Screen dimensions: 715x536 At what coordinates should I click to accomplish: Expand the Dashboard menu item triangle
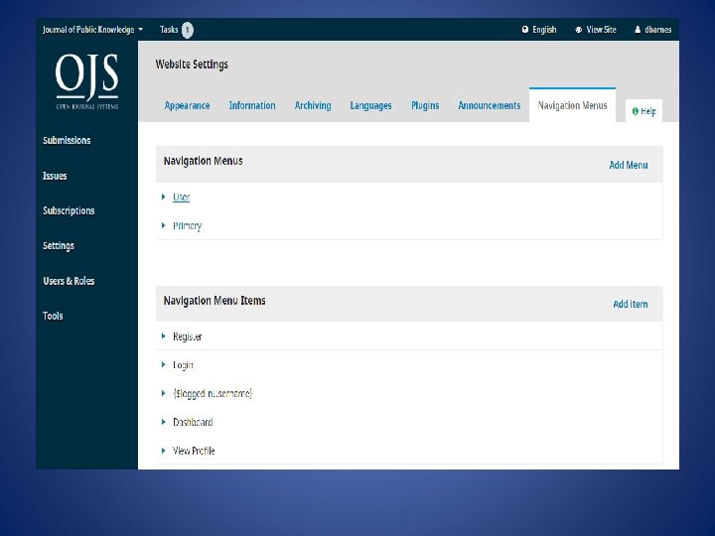click(x=163, y=422)
